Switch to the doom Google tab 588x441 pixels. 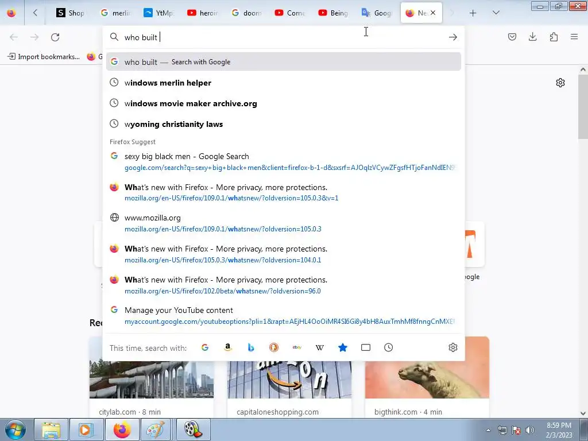246,13
